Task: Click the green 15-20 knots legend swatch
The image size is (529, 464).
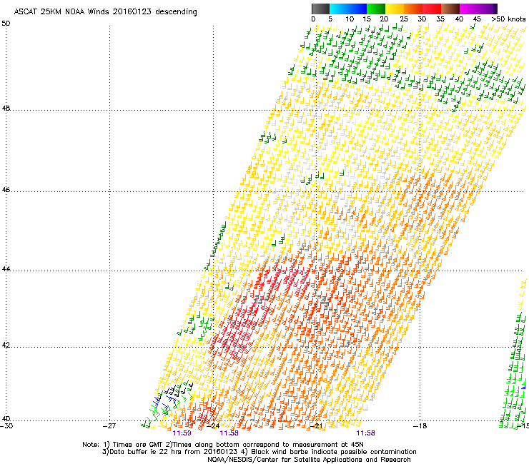Action: click(x=376, y=9)
